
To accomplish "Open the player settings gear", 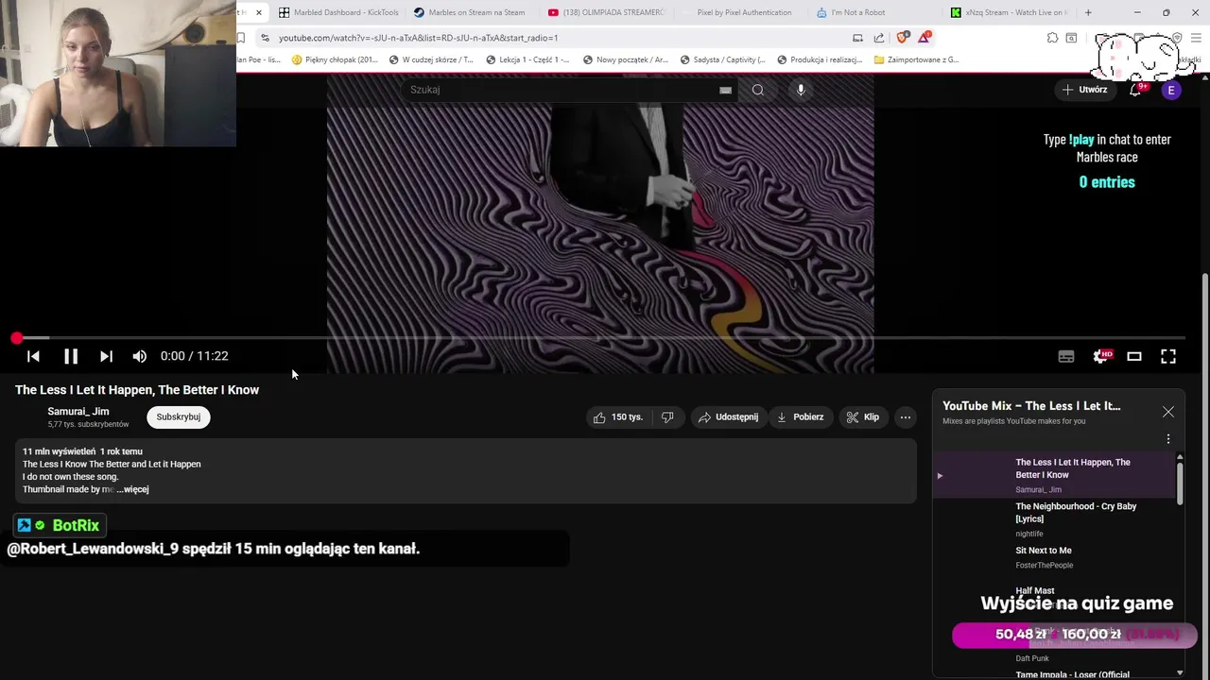I will 1101,356.
